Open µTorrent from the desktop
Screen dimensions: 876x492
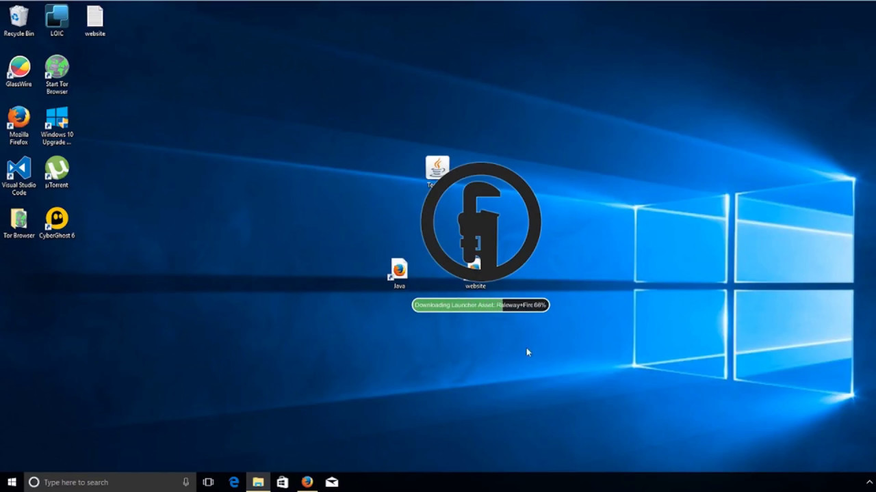57,169
